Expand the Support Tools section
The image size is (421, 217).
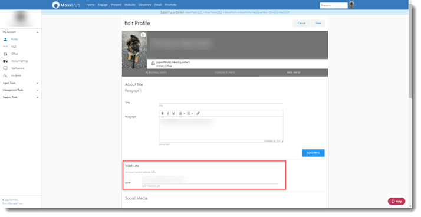tap(37, 97)
